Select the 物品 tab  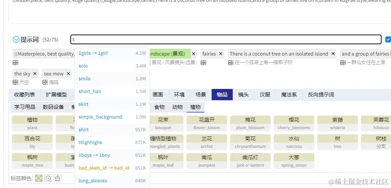[222, 95]
